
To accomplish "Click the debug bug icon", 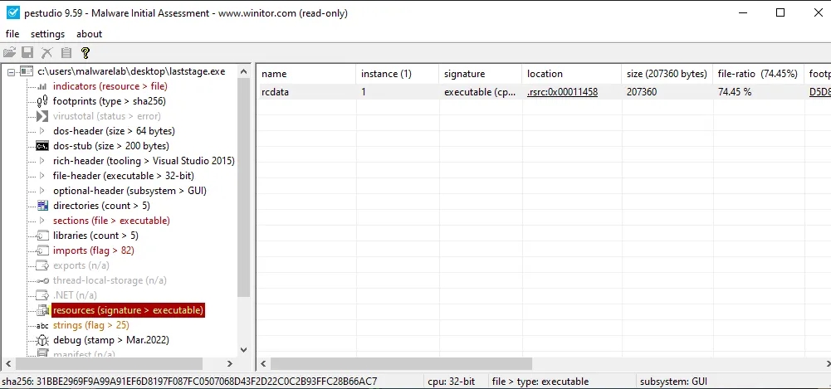I will point(42,340).
